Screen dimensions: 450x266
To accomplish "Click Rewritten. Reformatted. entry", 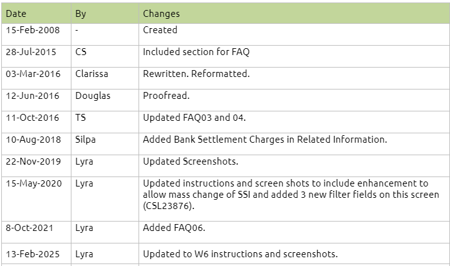I will click(x=196, y=74).
